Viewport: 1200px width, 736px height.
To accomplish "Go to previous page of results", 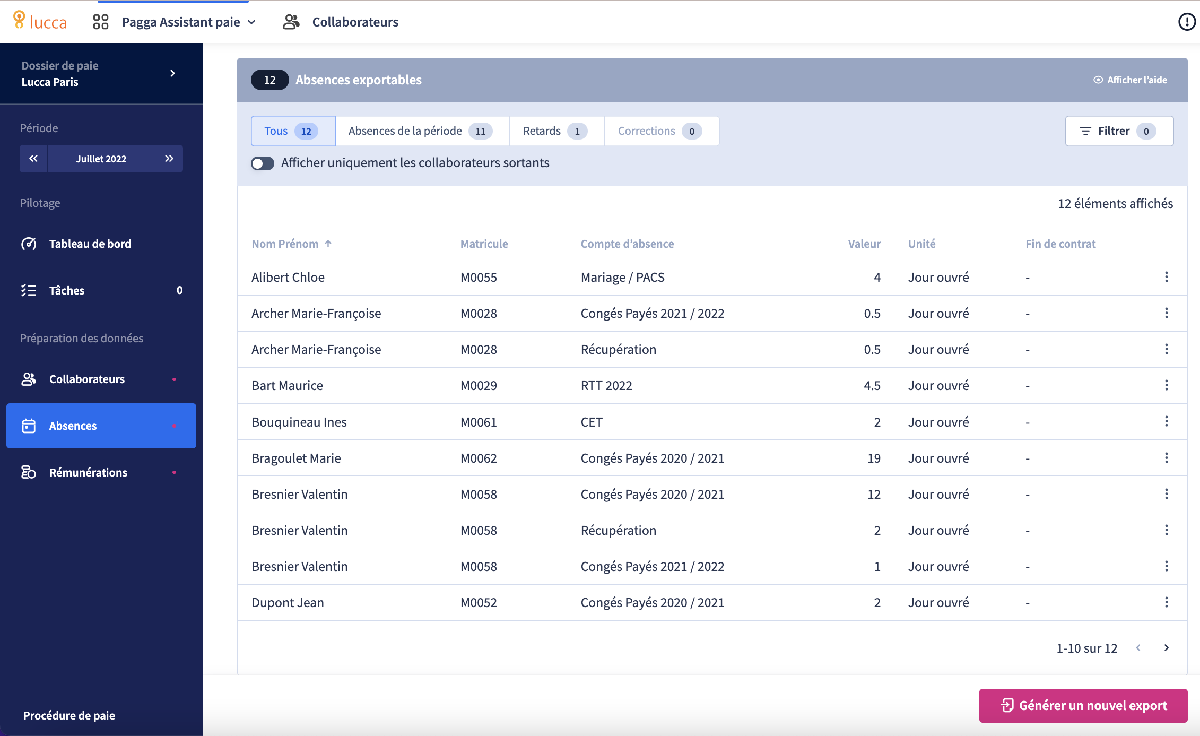I will [1138, 648].
